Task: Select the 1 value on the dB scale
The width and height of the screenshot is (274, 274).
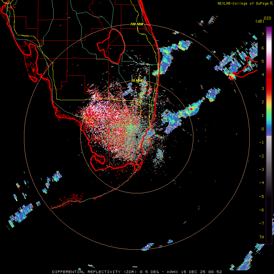Action: [x=263, y=115]
